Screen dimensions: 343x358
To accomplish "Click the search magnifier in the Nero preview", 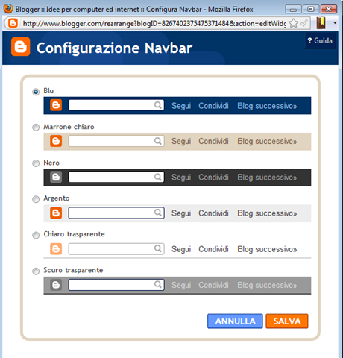I will [x=158, y=177].
